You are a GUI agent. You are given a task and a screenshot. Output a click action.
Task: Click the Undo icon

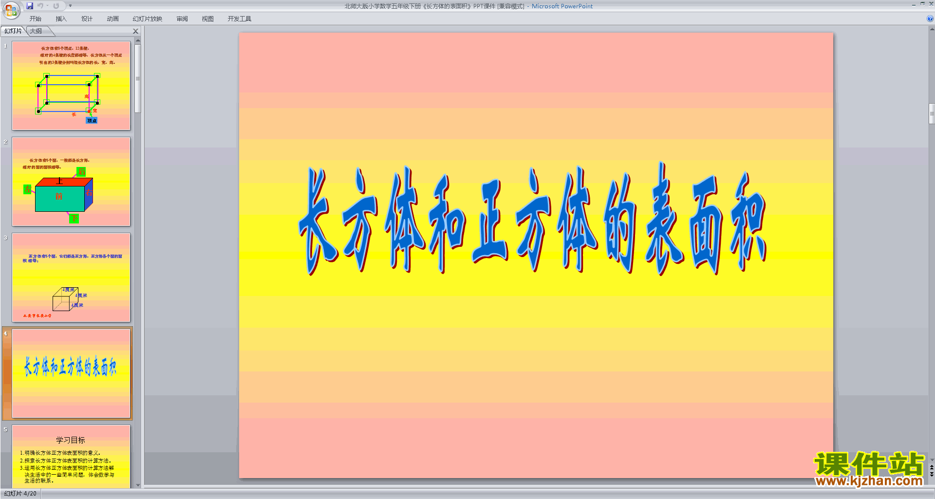40,6
